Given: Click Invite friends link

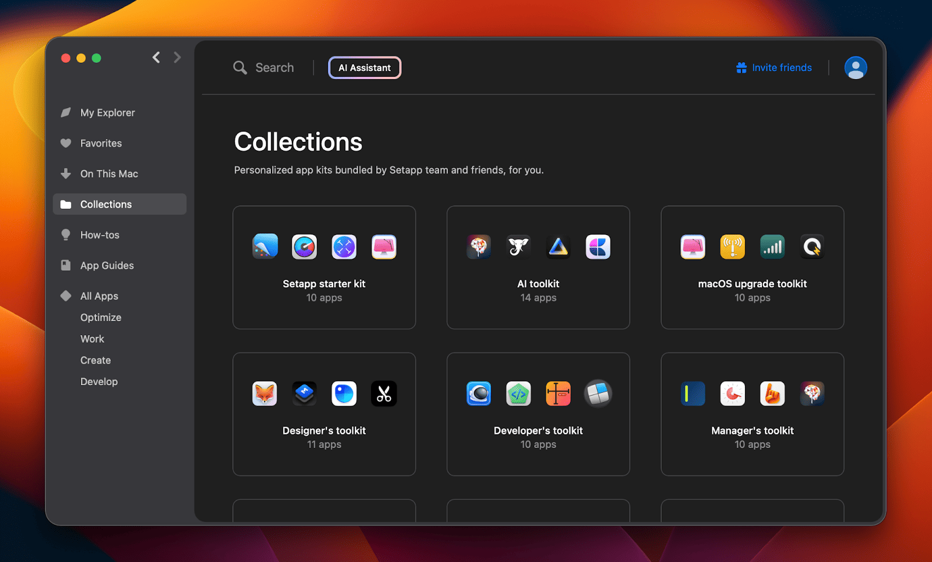Looking at the screenshot, I should [x=774, y=67].
